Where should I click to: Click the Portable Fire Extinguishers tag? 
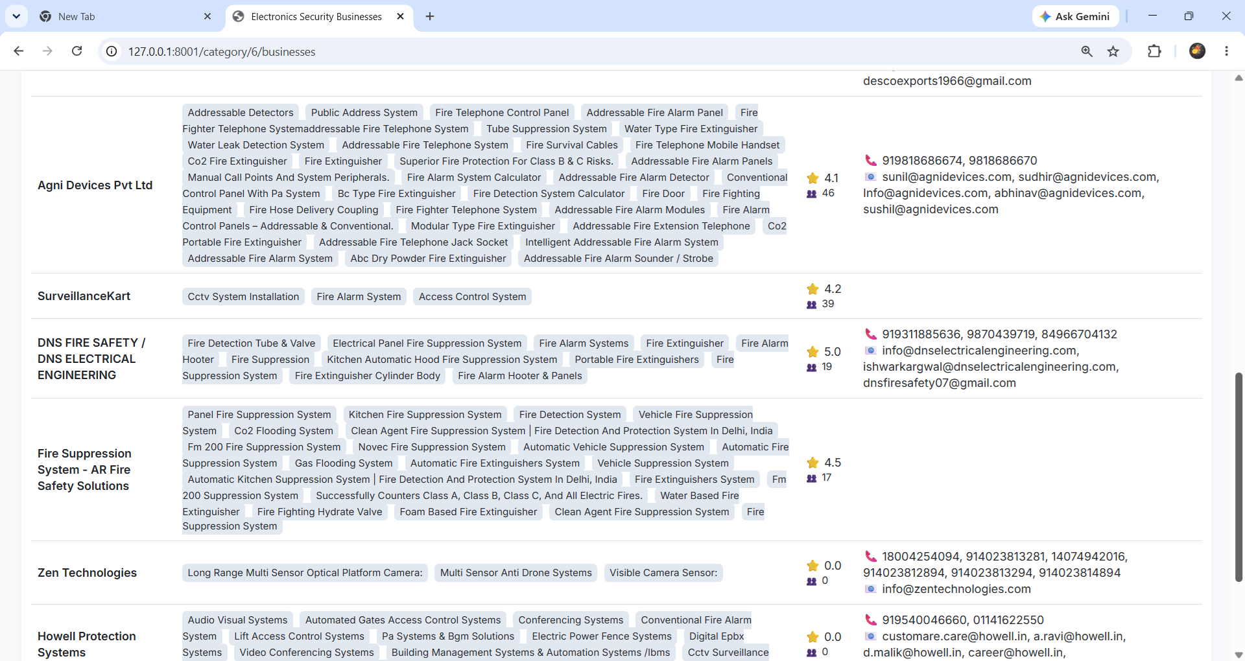pyautogui.click(x=637, y=360)
